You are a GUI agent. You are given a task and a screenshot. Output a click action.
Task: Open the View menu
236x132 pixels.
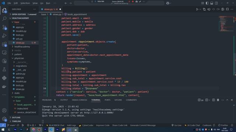pyautogui.click(x=35, y=3)
